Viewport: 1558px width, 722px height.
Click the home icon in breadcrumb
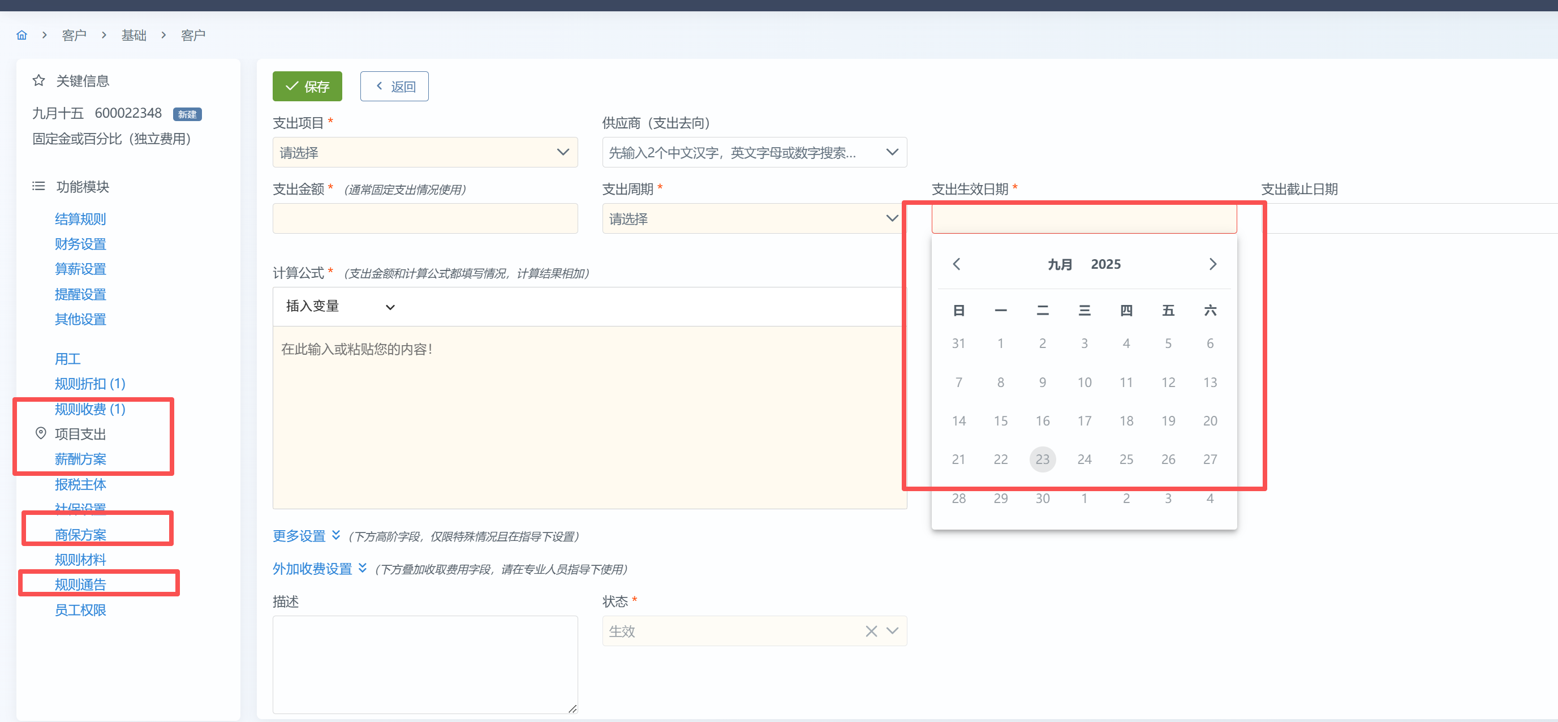pos(21,35)
